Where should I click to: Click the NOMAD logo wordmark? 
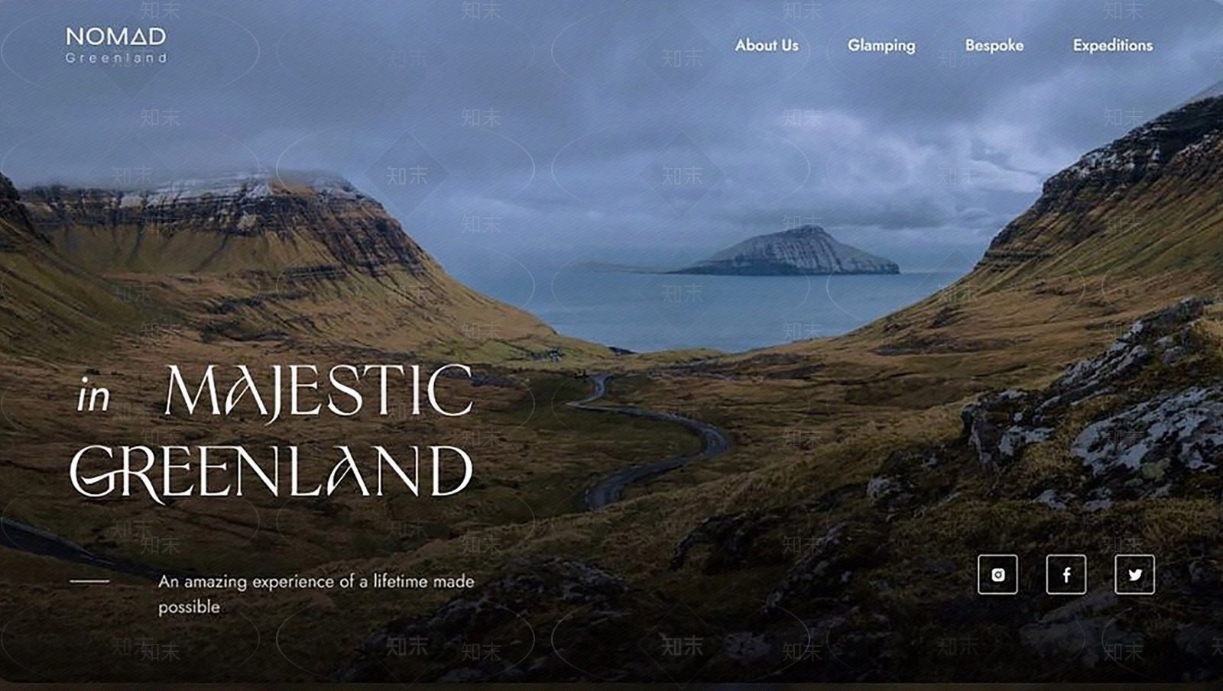pos(115,36)
